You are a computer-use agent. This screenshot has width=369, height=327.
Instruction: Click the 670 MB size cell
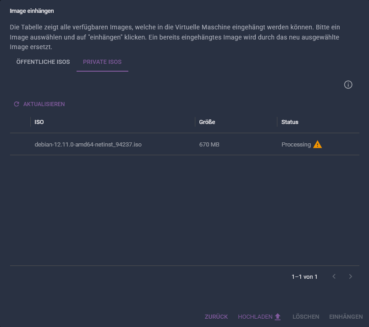click(x=209, y=145)
